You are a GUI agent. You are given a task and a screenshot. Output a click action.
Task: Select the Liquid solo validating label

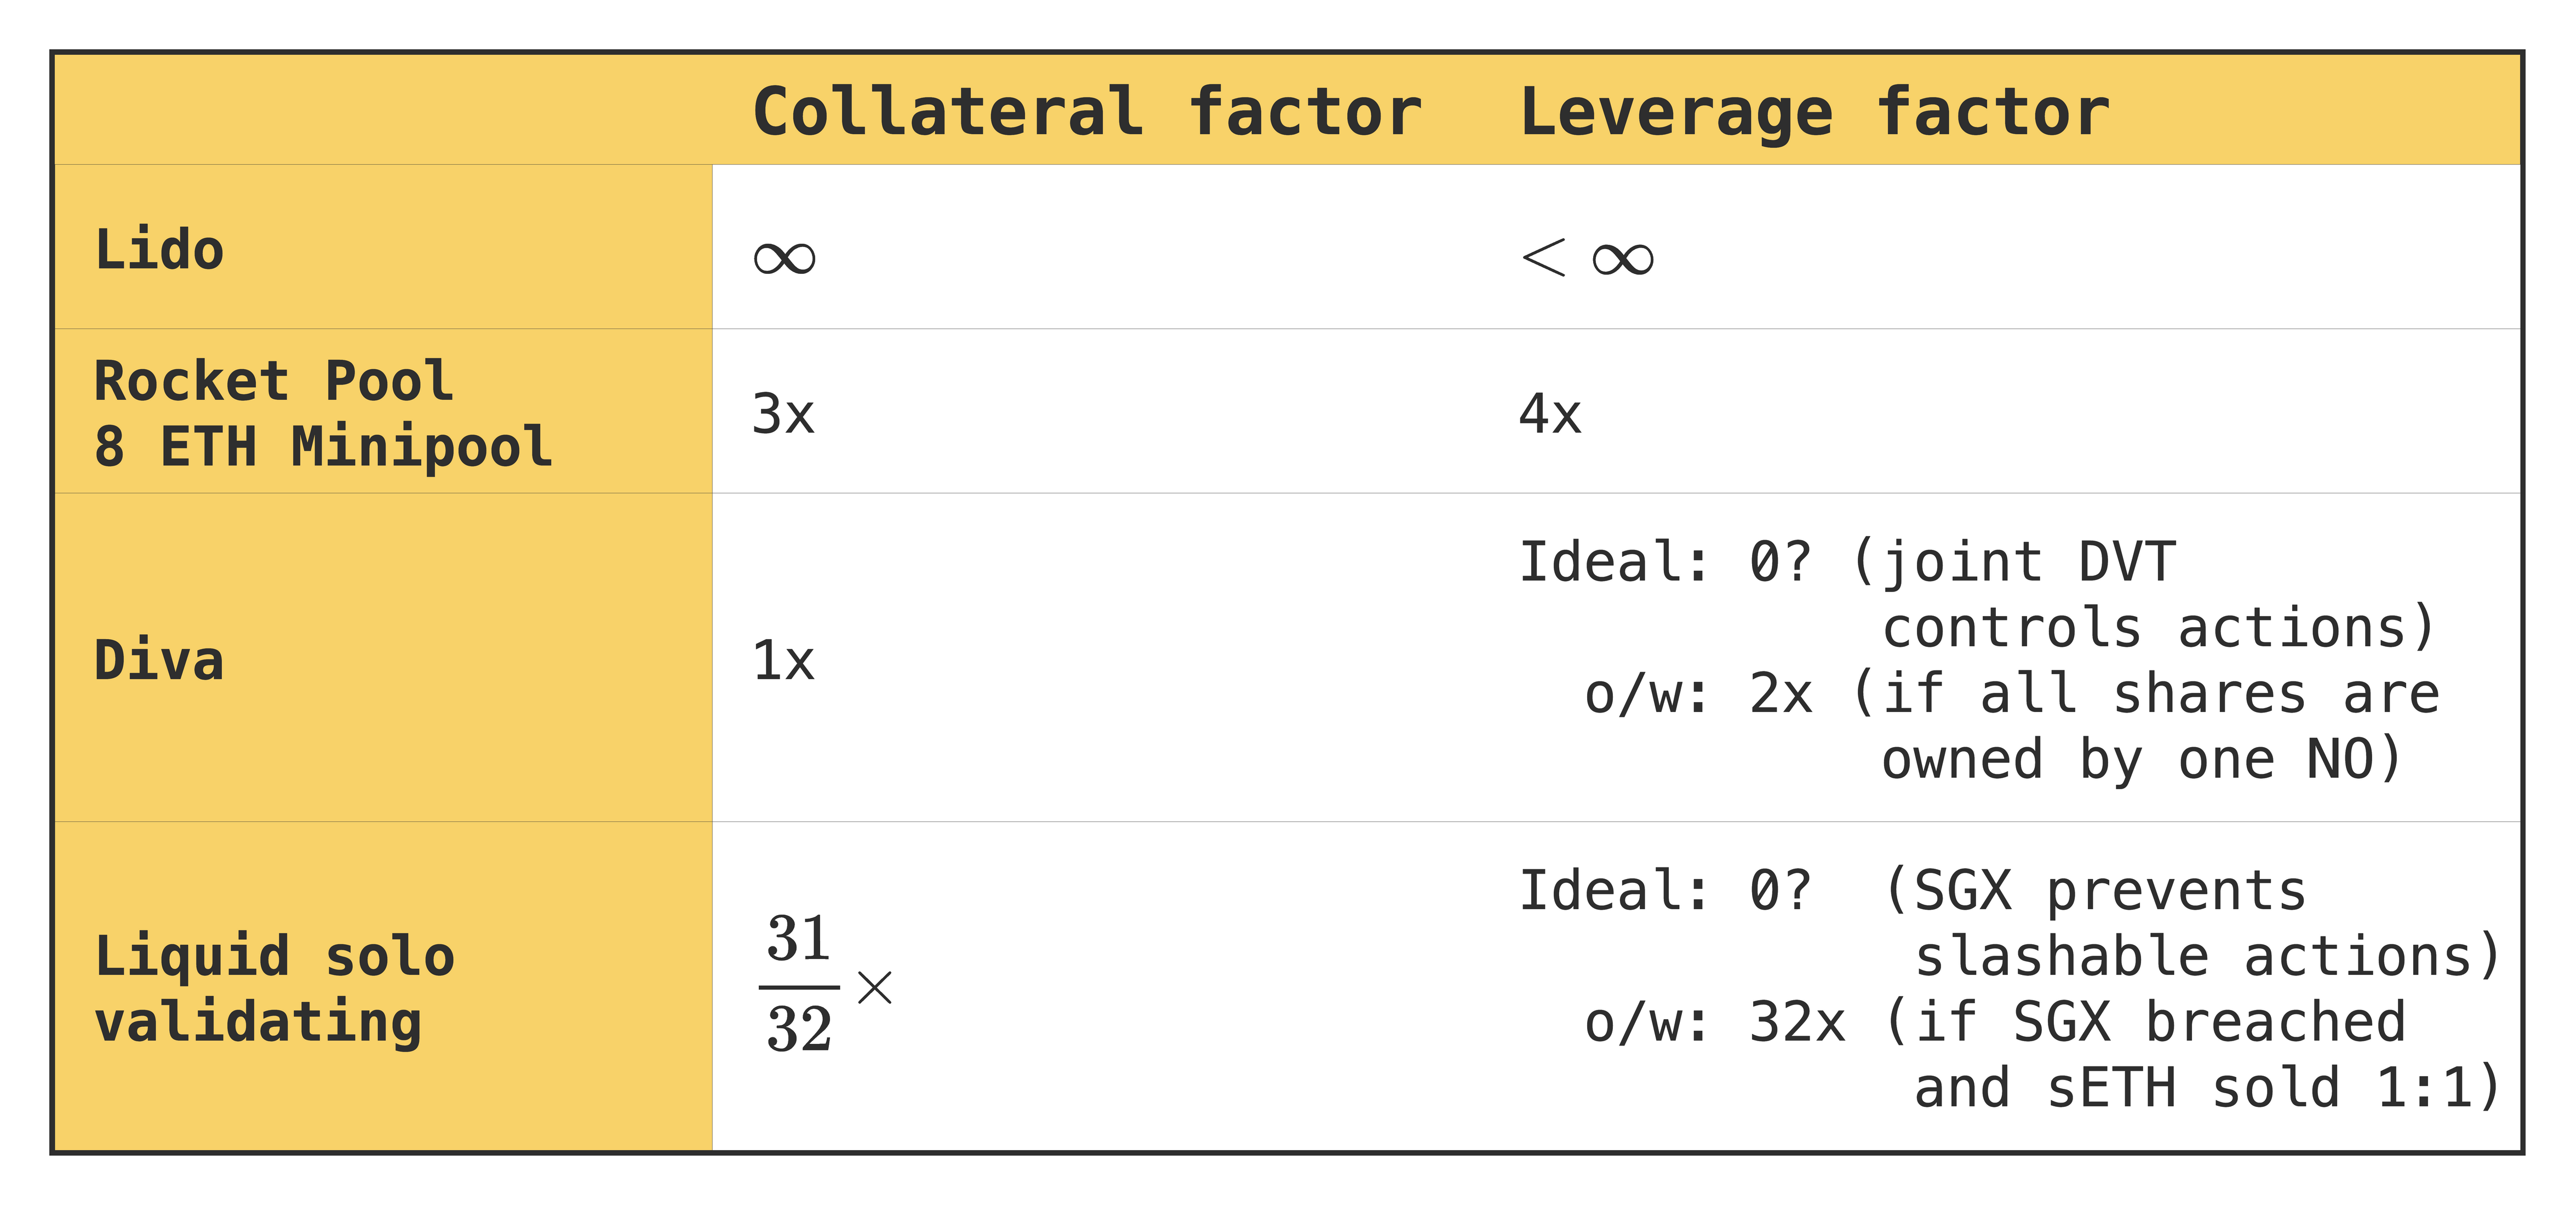click(275, 988)
